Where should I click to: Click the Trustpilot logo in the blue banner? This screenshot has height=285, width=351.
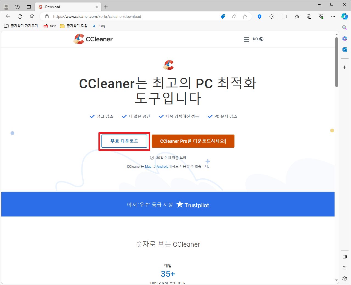click(x=193, y=205)
